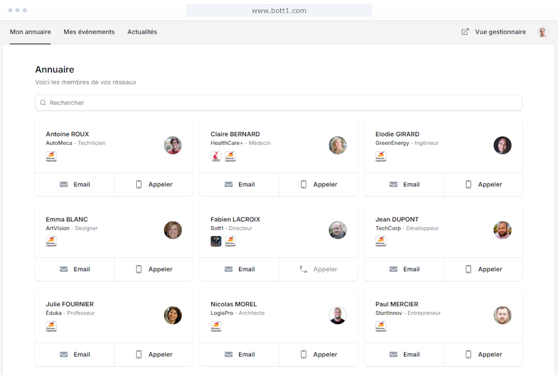The height and width of the screenshot is (375, 558).
Task: Email Emma BLANC
Action: click(x=75, y=269)
